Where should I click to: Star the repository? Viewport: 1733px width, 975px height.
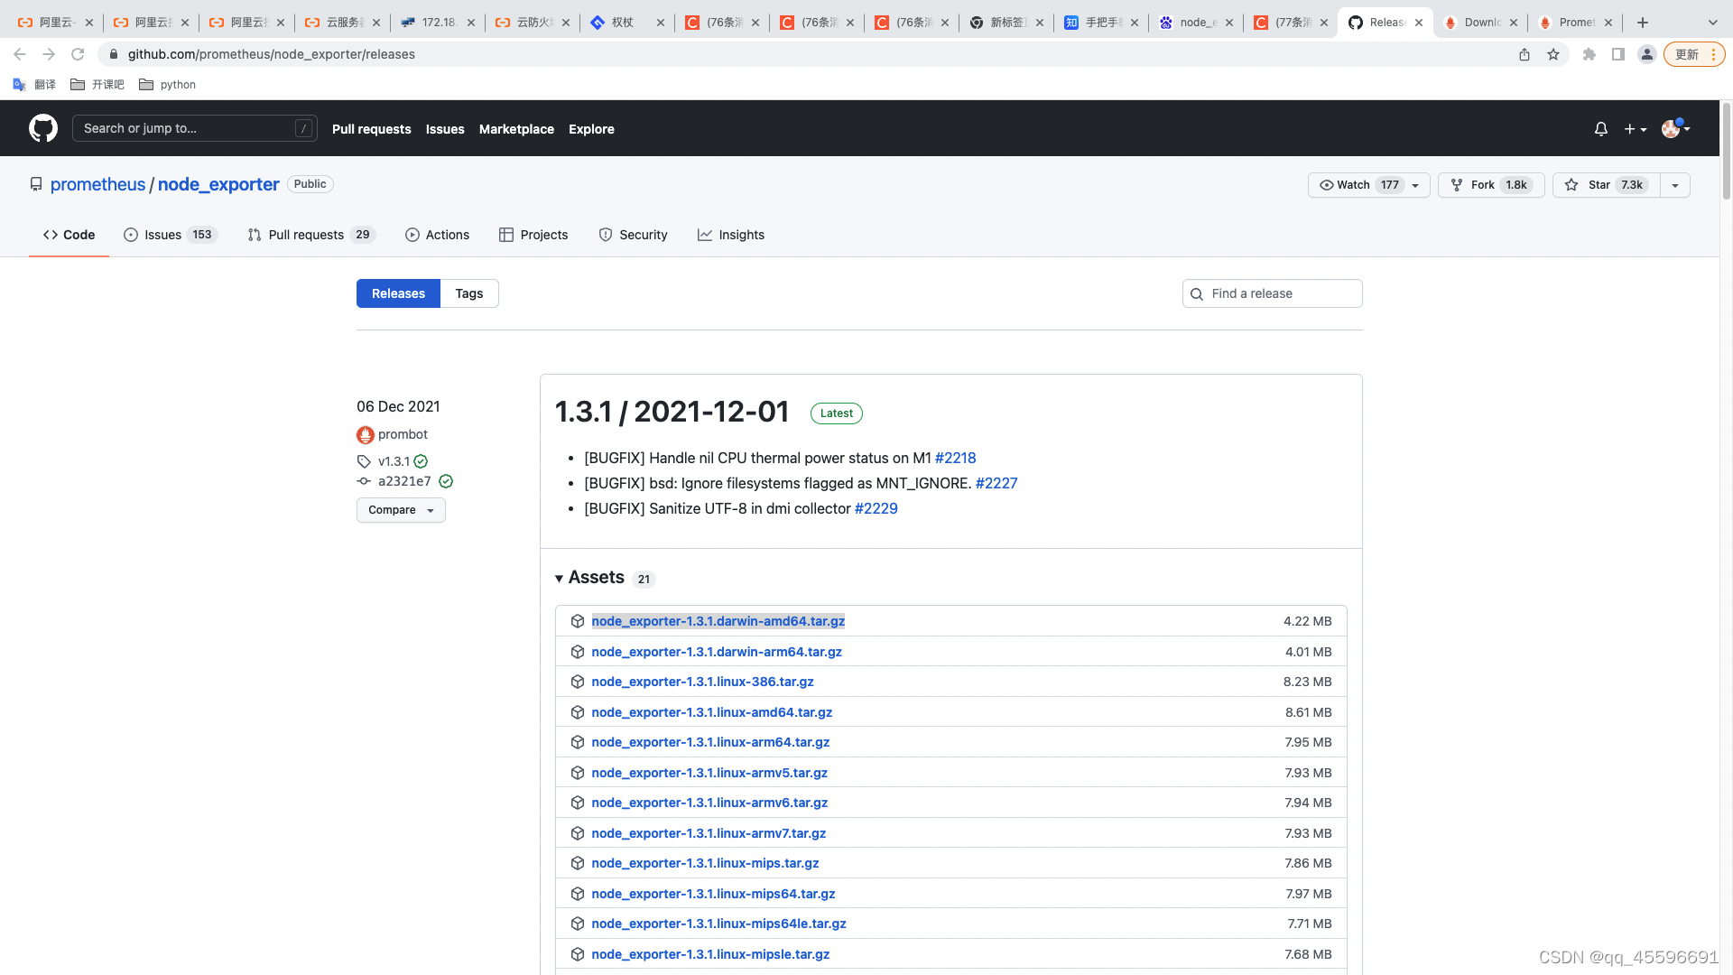(1606, 185)
